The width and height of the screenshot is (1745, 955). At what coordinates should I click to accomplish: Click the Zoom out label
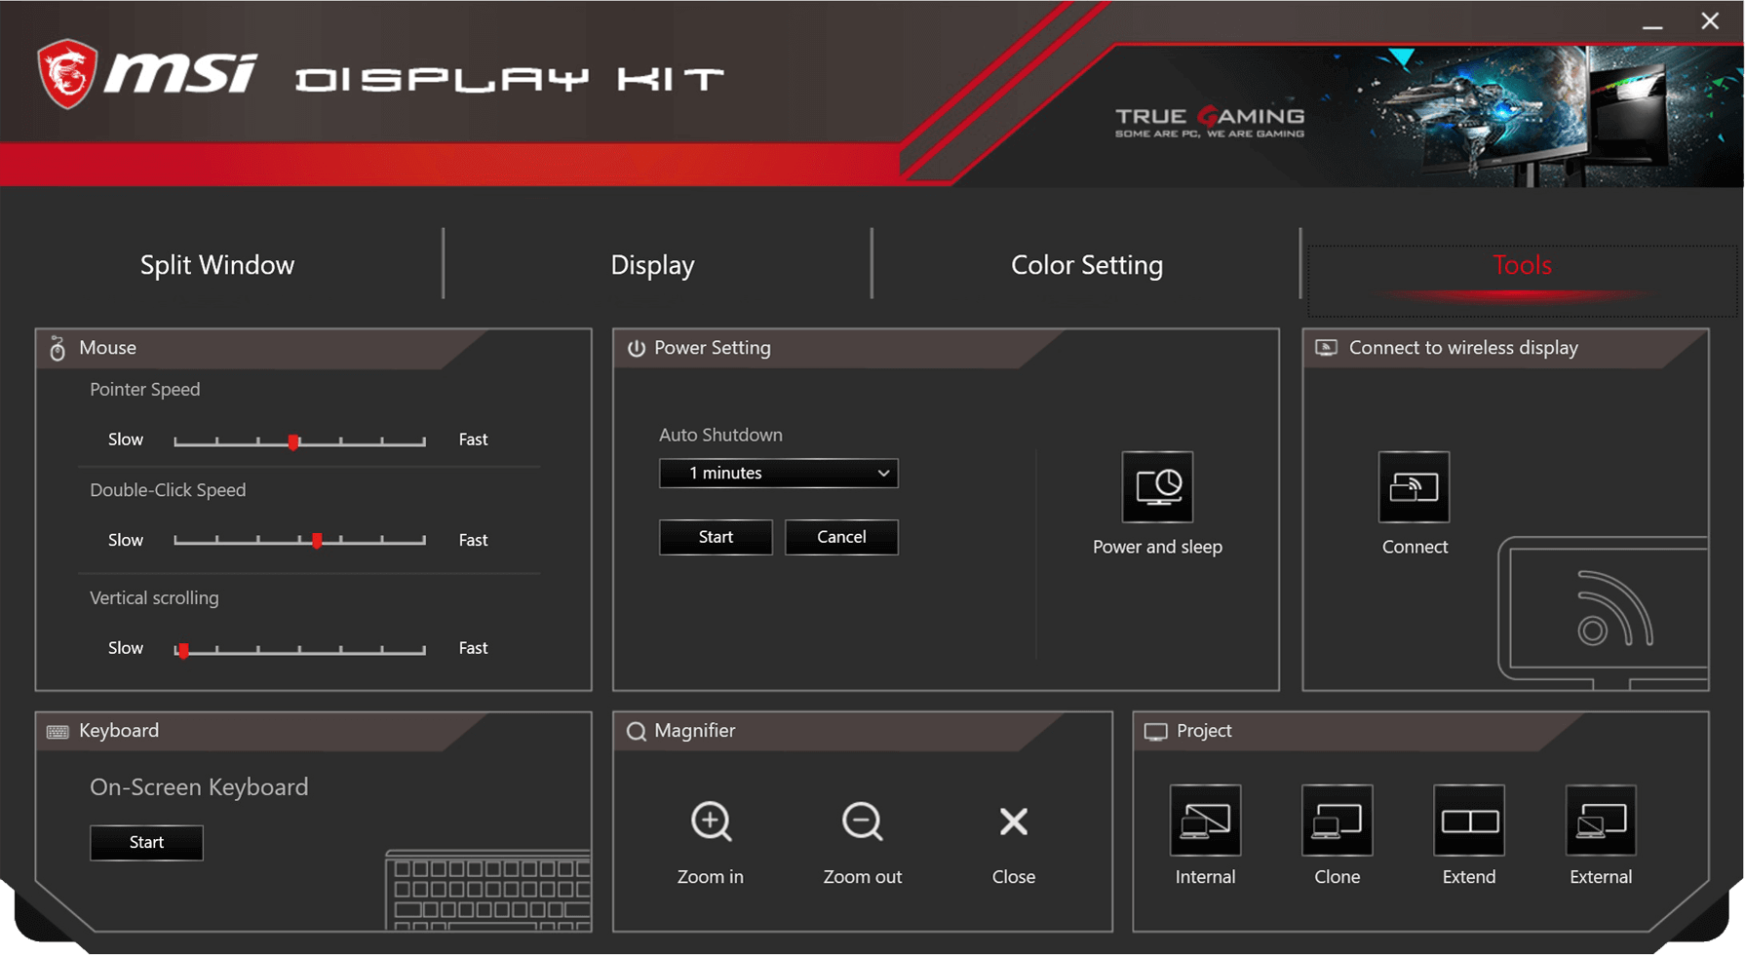(862, 877)
